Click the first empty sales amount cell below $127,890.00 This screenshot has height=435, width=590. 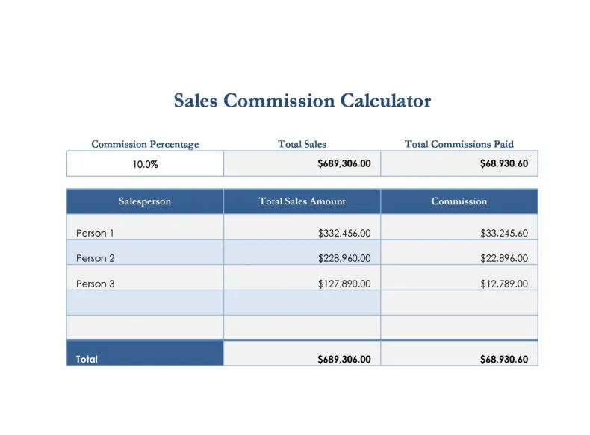point(302,303)
